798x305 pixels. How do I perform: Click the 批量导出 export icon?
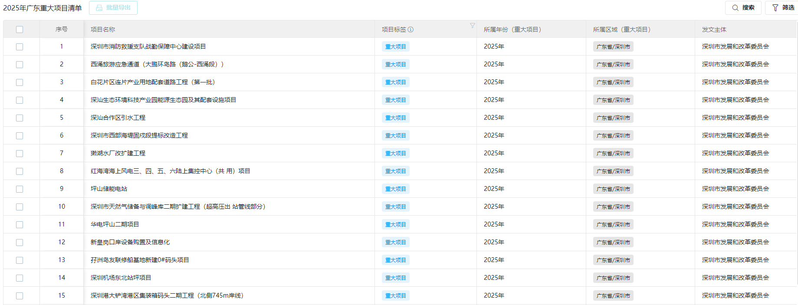[99, 8]
